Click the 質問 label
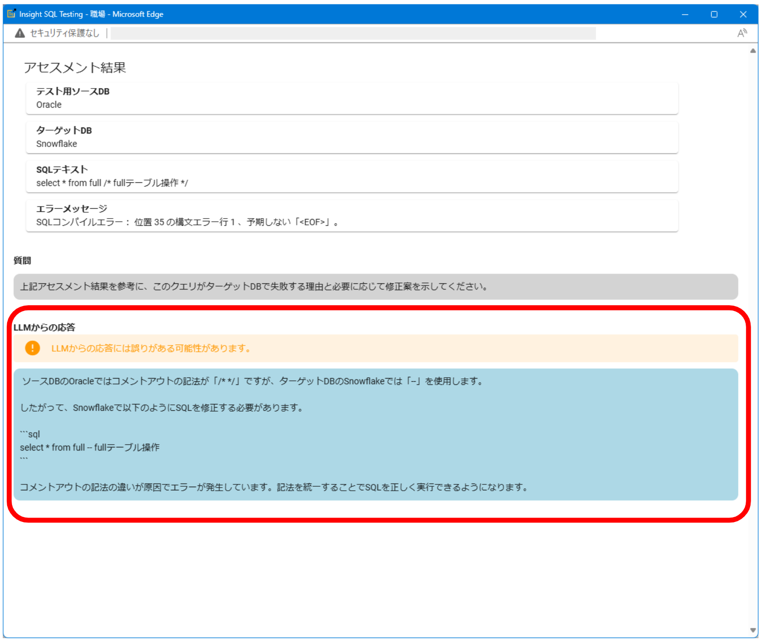The image size is (760, 640). pos(22,261)
